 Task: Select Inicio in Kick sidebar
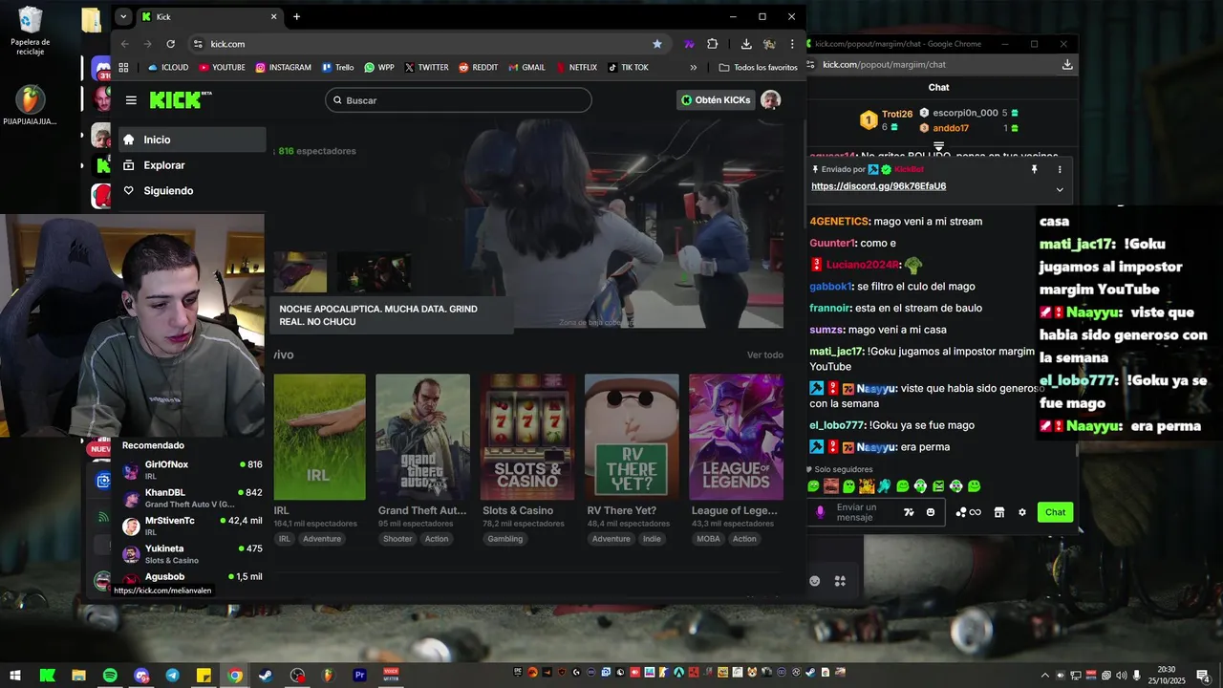point(191,140)
